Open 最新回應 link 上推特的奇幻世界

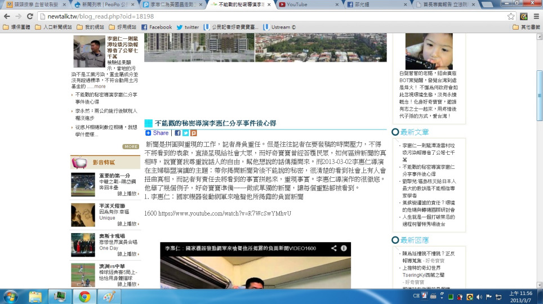pos(423,271)
